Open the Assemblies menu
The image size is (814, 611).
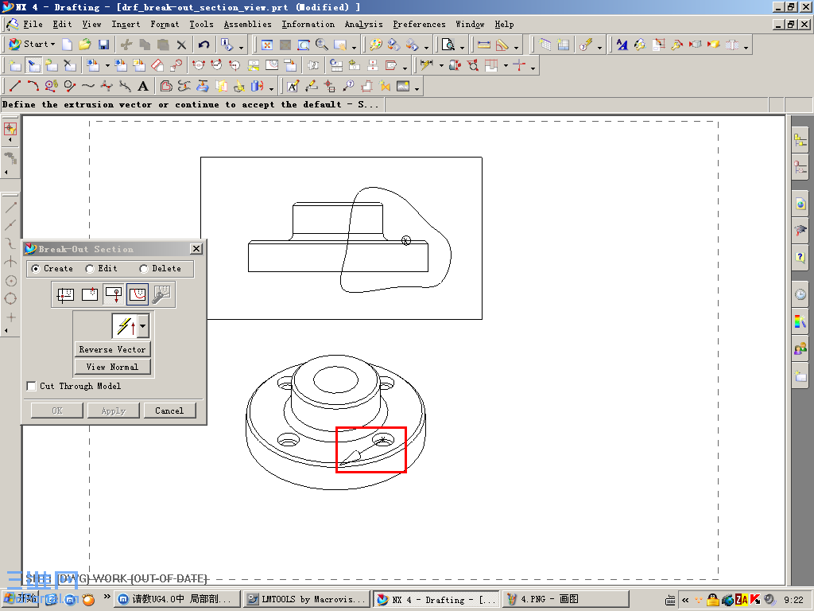pos(248,25)
